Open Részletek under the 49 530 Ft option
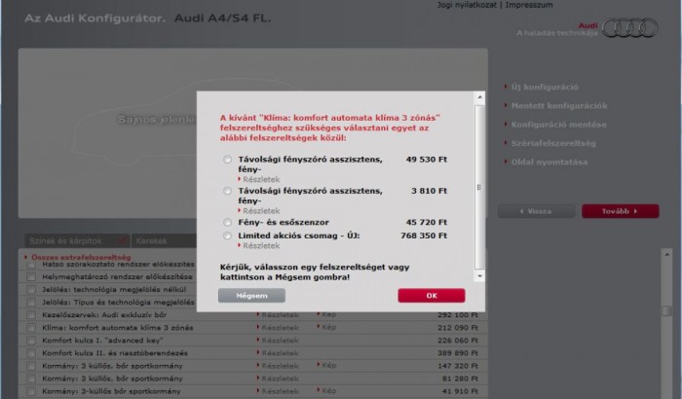 coord(259,179)
